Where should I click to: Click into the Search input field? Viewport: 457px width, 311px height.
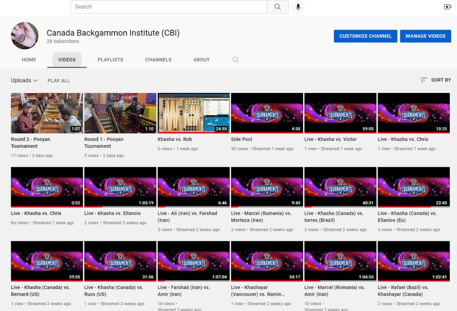coord(169,7)
